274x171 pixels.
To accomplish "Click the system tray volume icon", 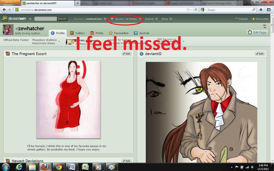I will point(252,167).
